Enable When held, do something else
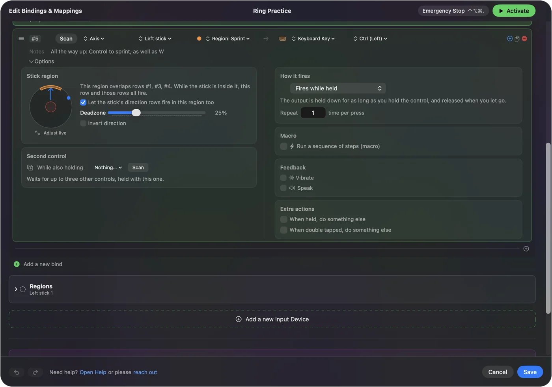The image size is (552, 387). [283, 219]
